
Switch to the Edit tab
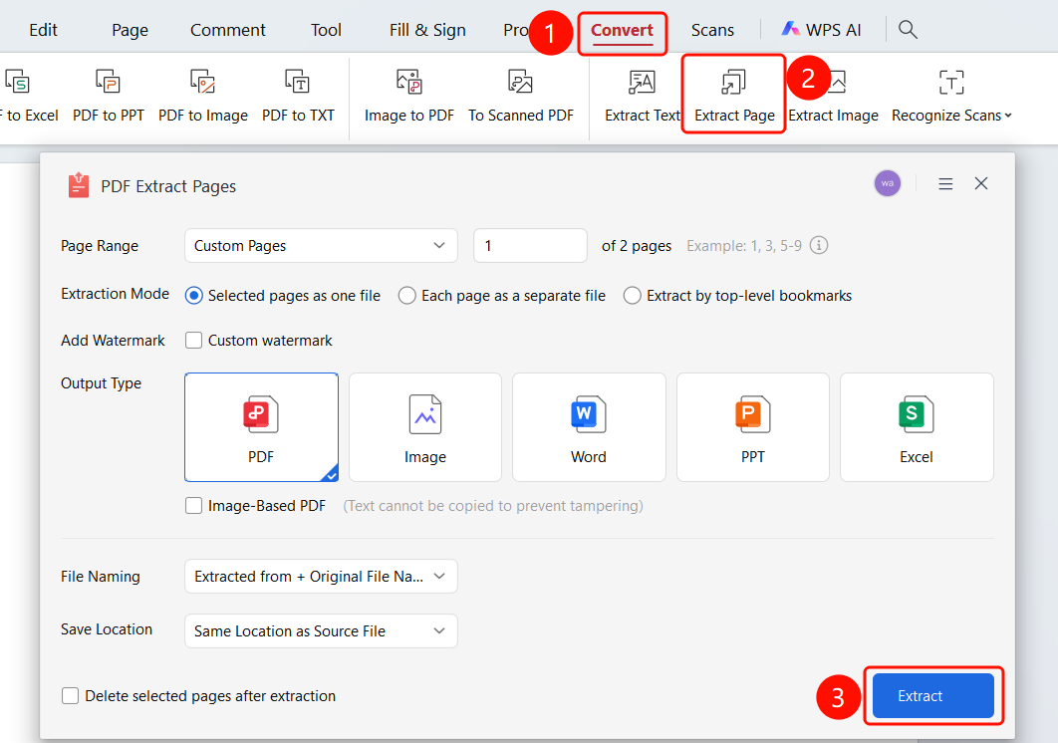(43, 30)
